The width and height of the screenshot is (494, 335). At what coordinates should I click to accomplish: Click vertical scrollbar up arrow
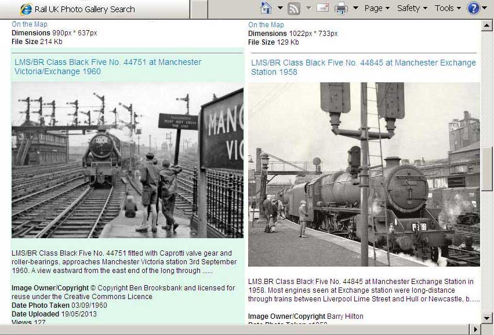[487, 25]
